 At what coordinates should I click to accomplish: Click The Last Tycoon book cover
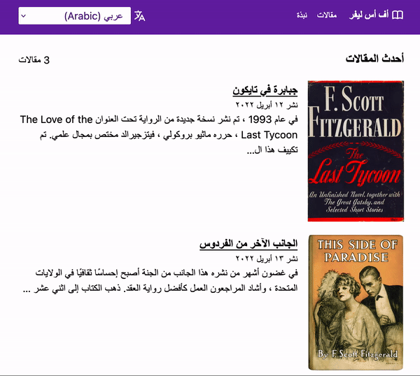click(x=356, y=151)
